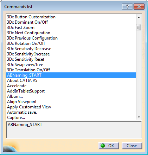Close the Commands list dialog window

click(x=139, y=6)
